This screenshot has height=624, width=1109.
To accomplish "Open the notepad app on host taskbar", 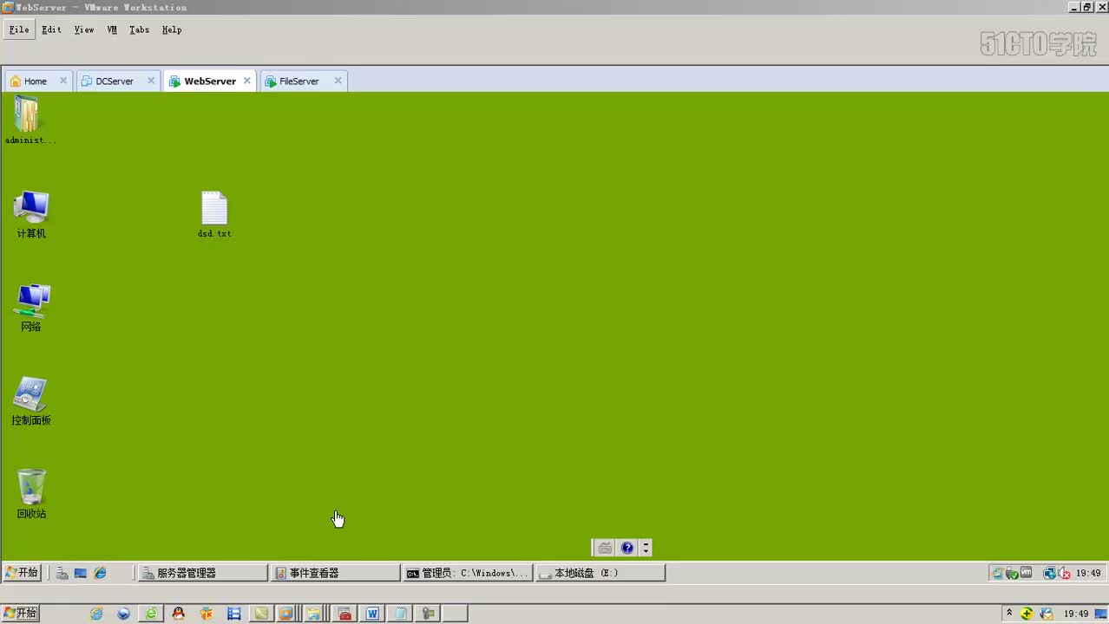I will (x=400, y=614).
